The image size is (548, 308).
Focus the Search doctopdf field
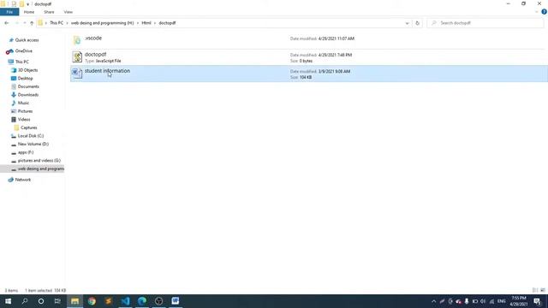tap(485, 23)
